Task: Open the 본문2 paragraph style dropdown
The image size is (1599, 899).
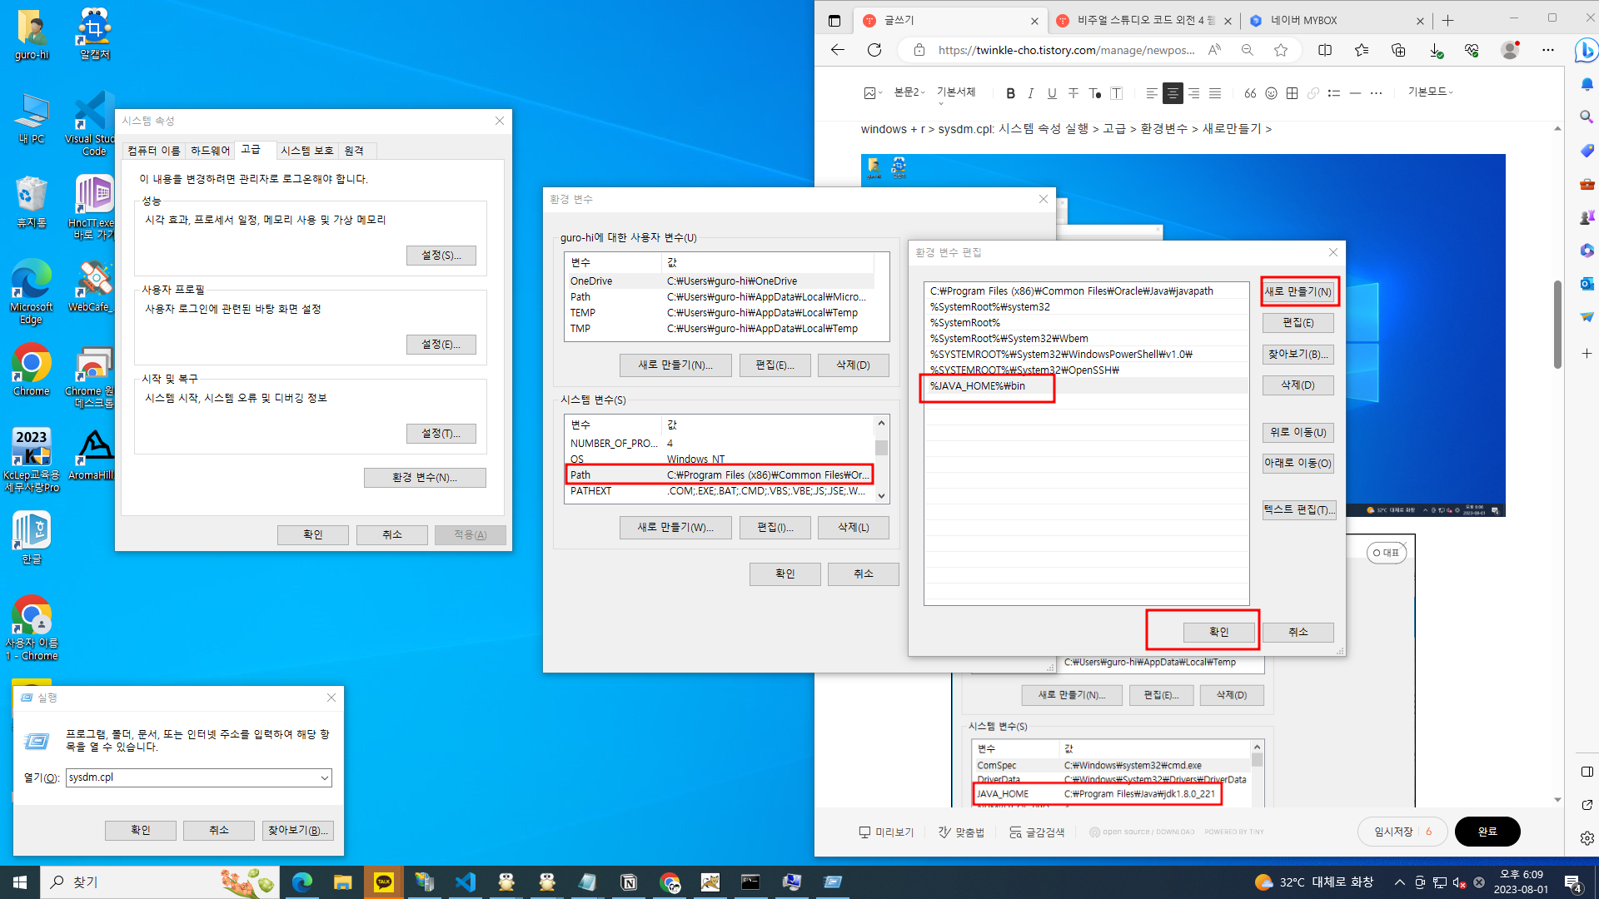Action: tap(909, 92)
